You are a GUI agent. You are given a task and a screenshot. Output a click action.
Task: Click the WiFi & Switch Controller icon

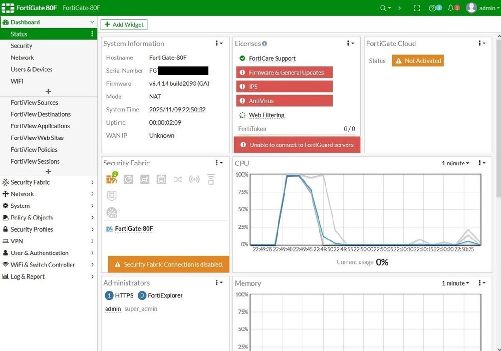pyautogui.click(x=6, y=264)
